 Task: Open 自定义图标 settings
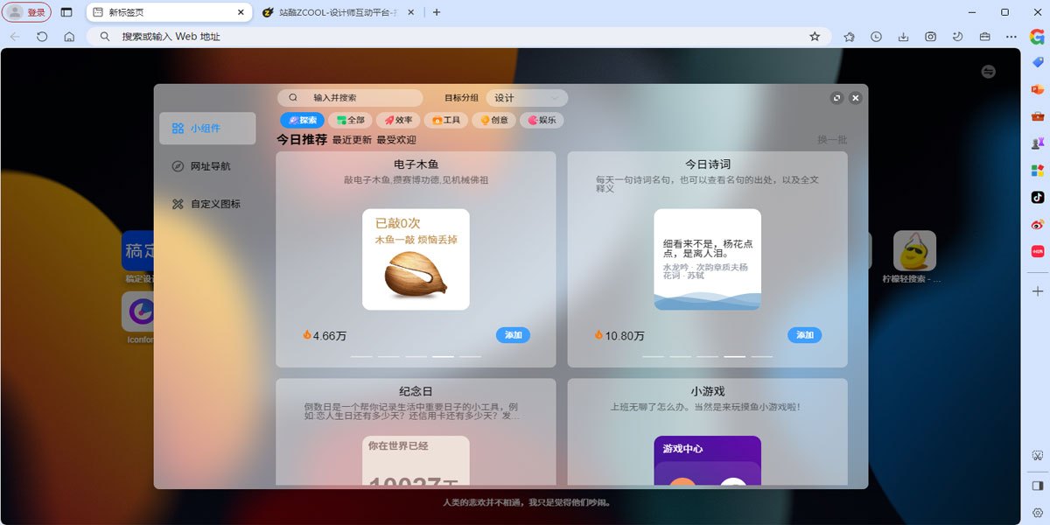(207, 204)
